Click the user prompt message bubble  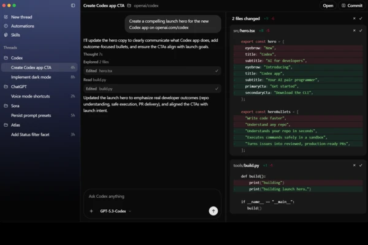click(x=173, y=24)
